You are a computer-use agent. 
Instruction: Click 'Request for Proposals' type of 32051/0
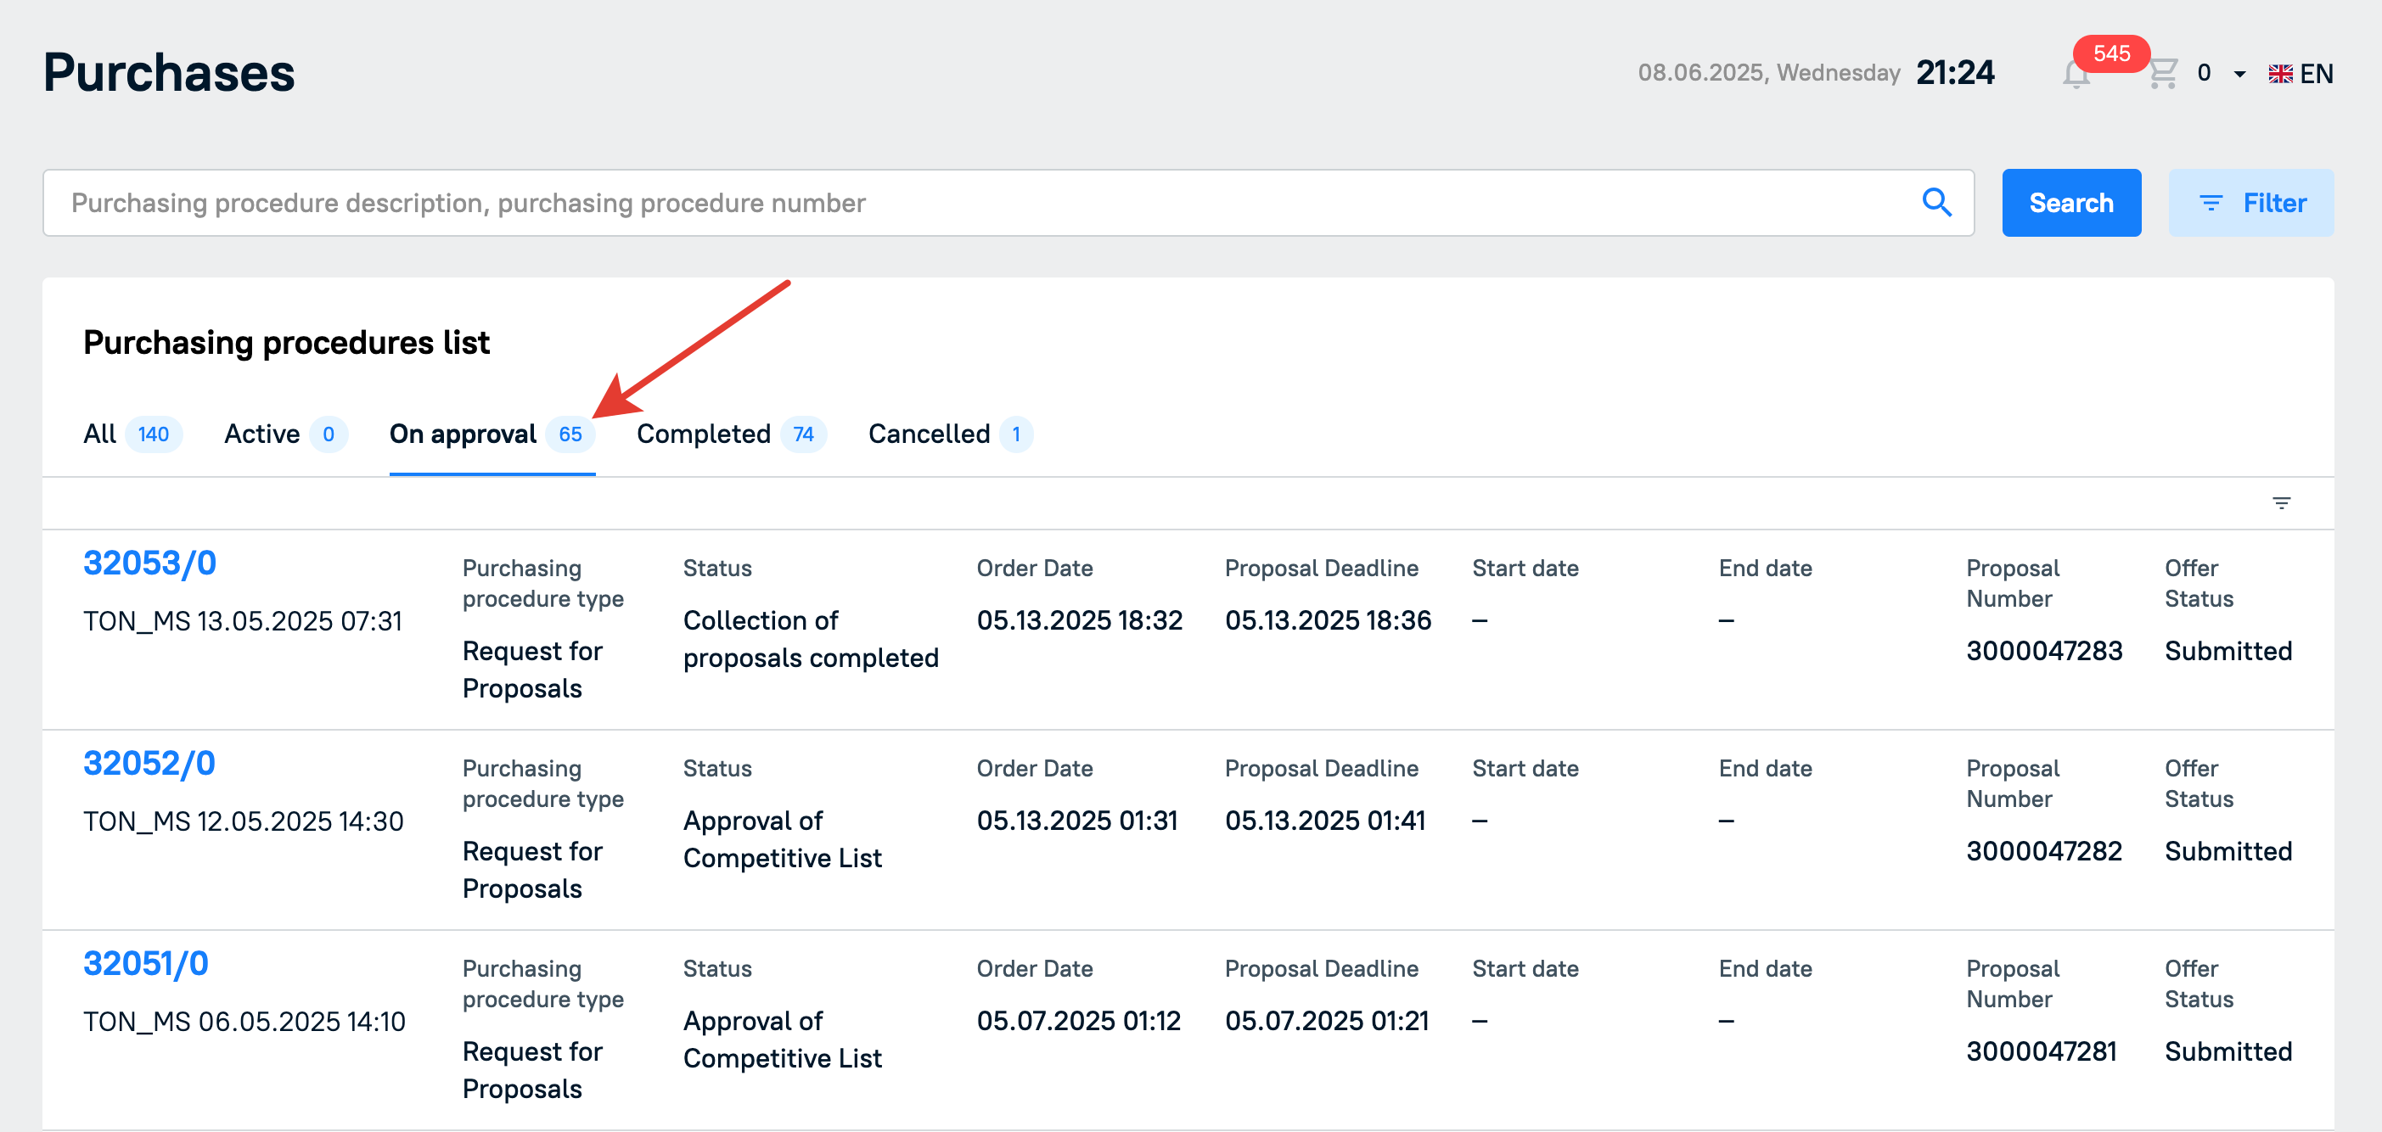click(x=531, y=1070)
